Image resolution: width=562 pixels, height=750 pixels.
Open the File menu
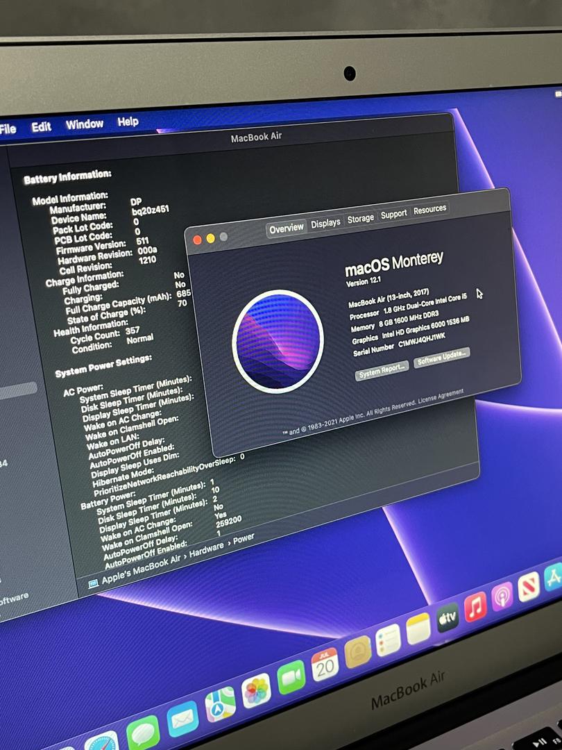click(x=8, y=129)
